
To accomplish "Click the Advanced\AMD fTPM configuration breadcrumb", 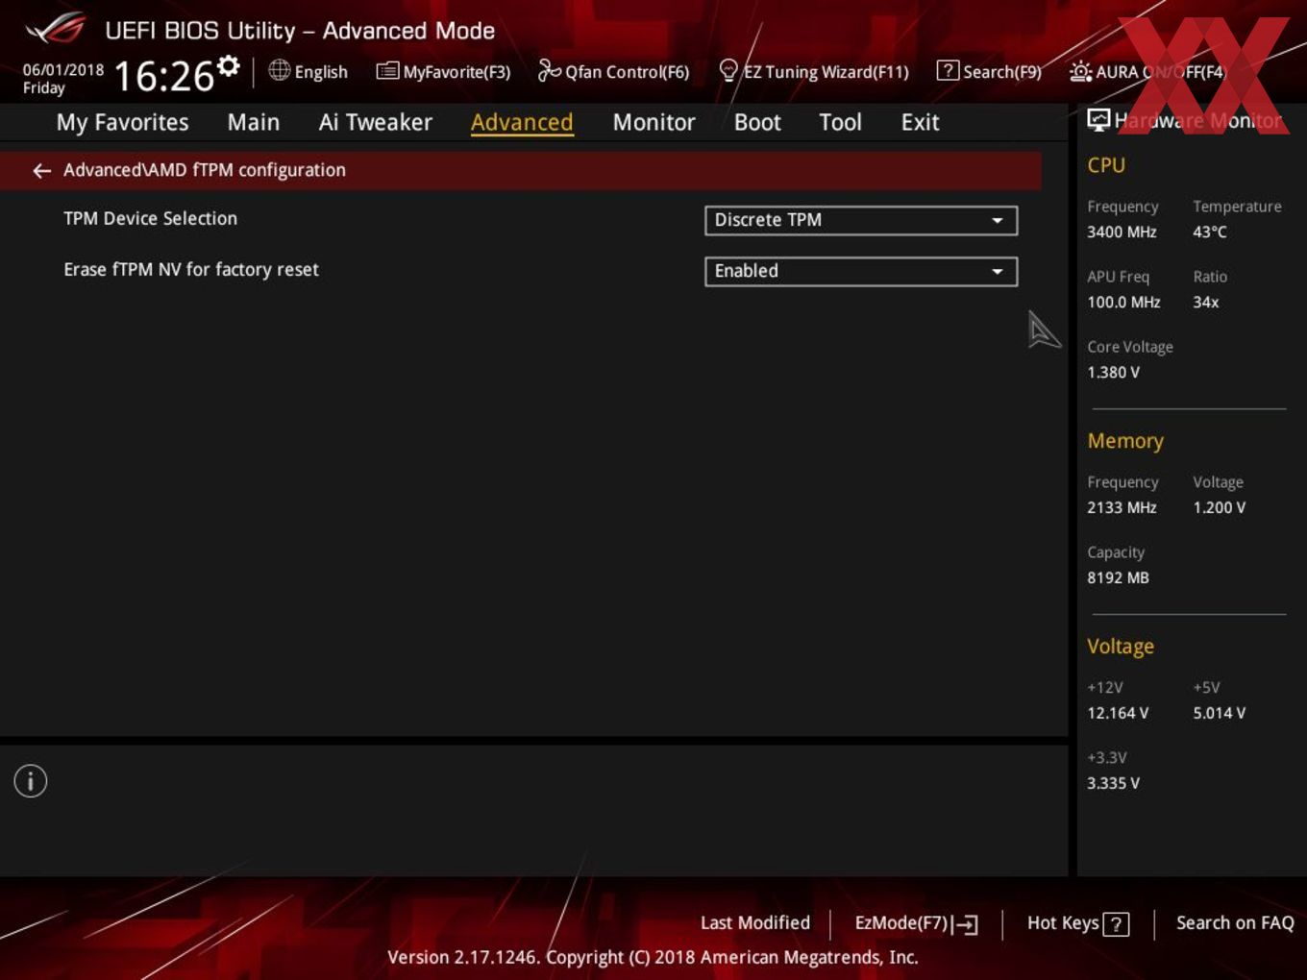I will click(205, 170).
